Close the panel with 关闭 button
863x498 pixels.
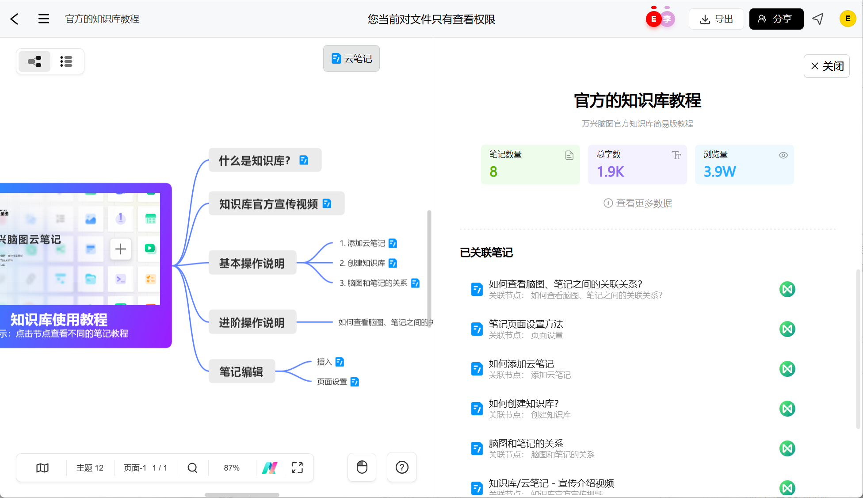pyautogui.click(x=827, y=66)
